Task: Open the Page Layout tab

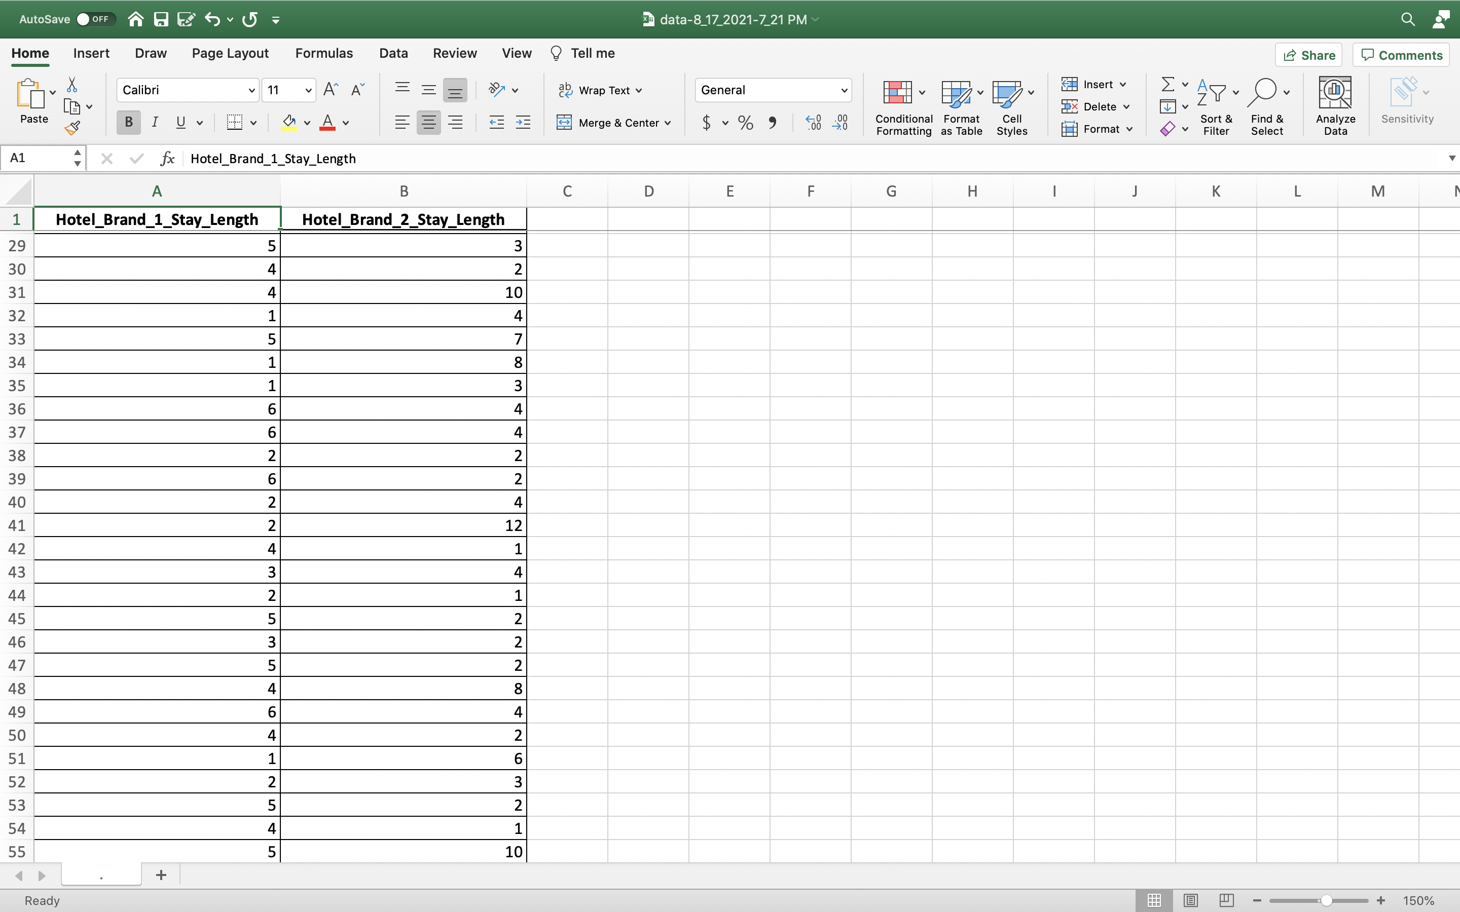Action: (230, 53)
